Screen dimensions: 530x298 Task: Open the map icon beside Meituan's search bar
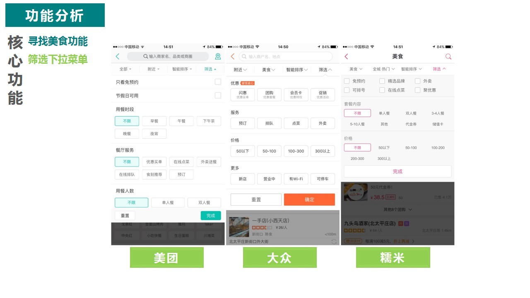pos(217,56)
